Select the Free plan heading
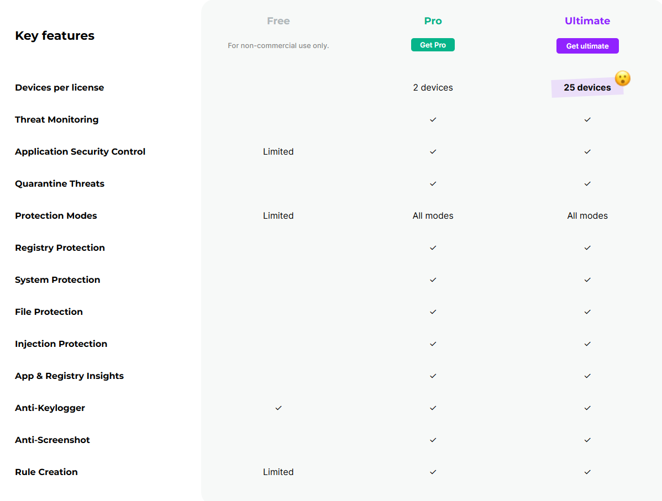This screenshot has height=501, width=662. 279,21
